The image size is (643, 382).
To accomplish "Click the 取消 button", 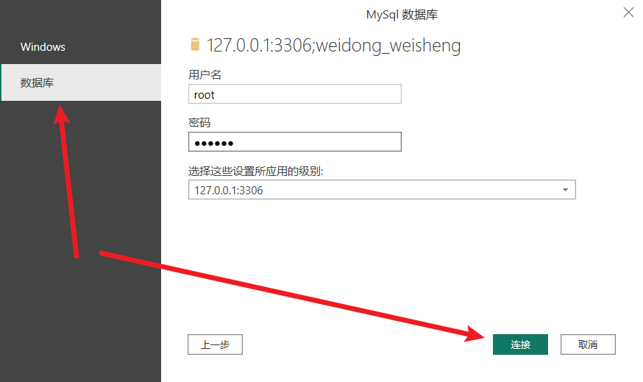I will click(x=588, y=344).
